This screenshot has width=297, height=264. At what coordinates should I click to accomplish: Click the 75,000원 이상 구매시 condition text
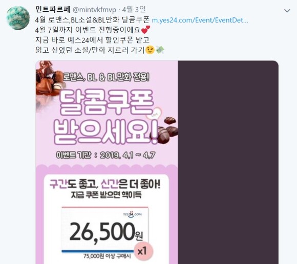pyautogui.click(x=107, y=256)
